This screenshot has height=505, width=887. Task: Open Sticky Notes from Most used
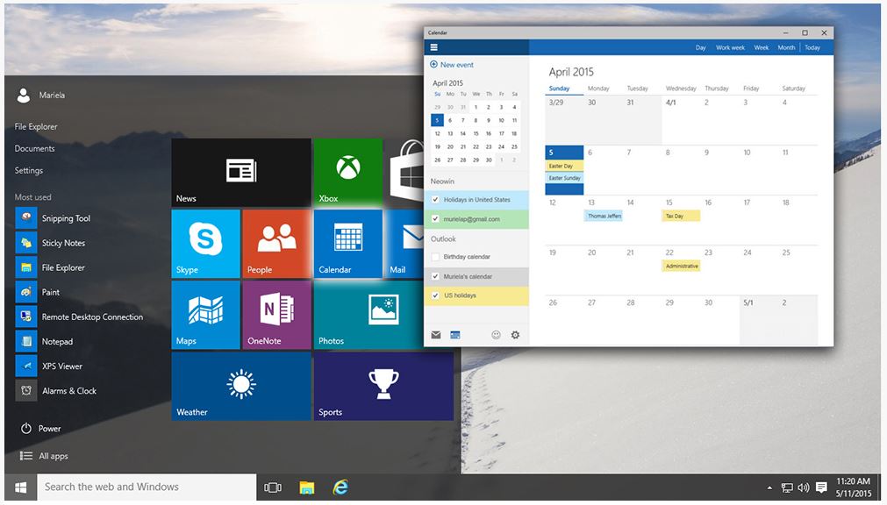[51, 243]
